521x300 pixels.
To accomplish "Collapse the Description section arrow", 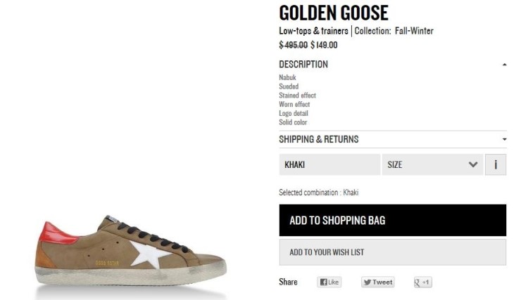I will pos(504,65).
